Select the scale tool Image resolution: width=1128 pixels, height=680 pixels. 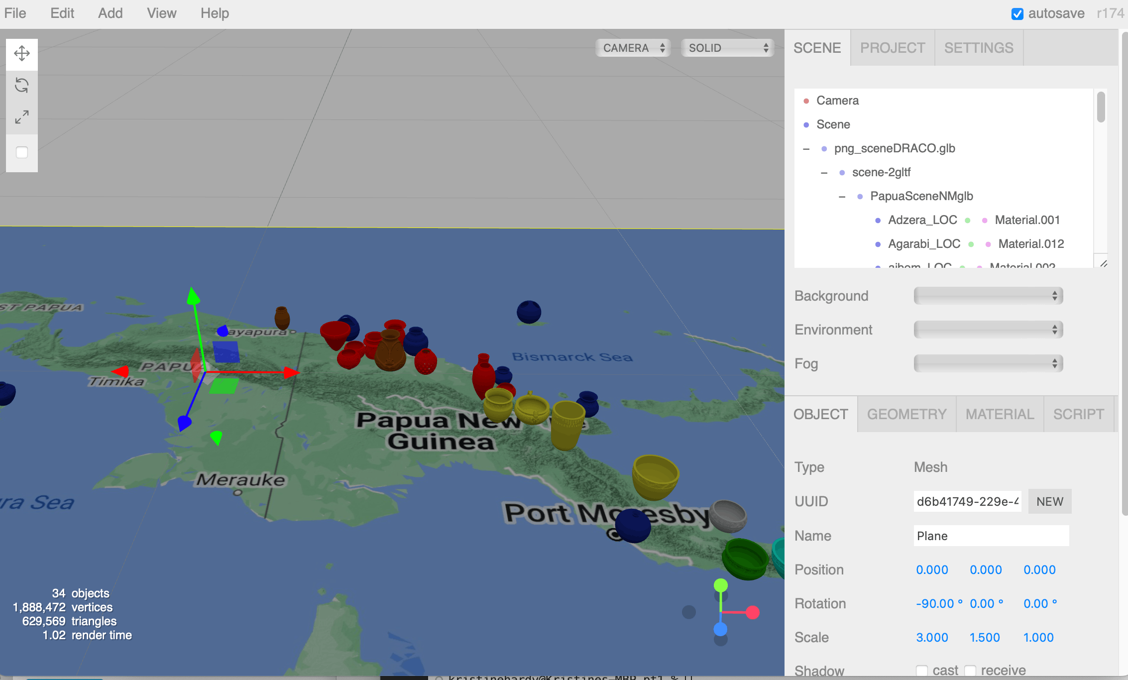point(22,117)
